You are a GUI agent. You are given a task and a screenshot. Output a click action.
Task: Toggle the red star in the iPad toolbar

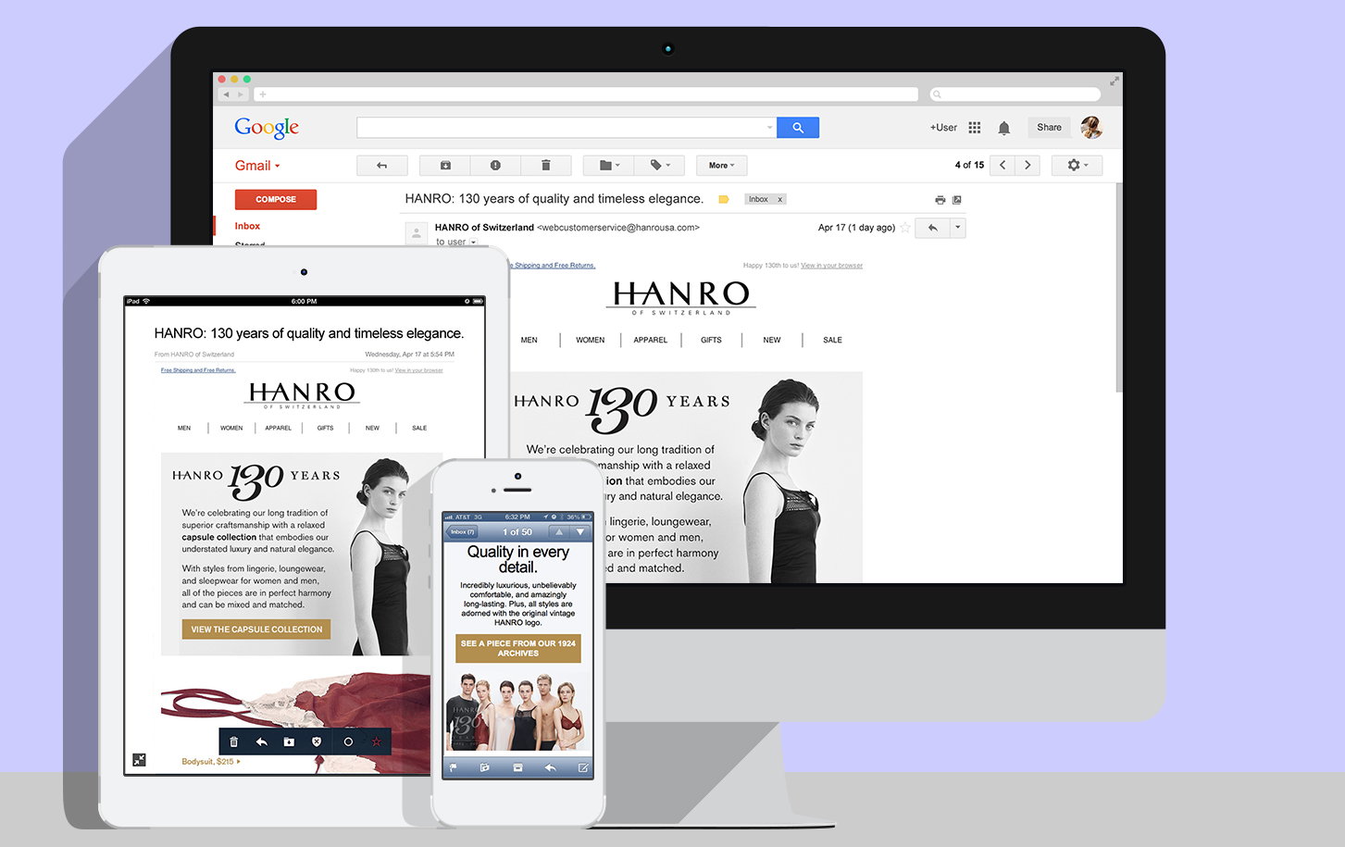pos(377,741)
